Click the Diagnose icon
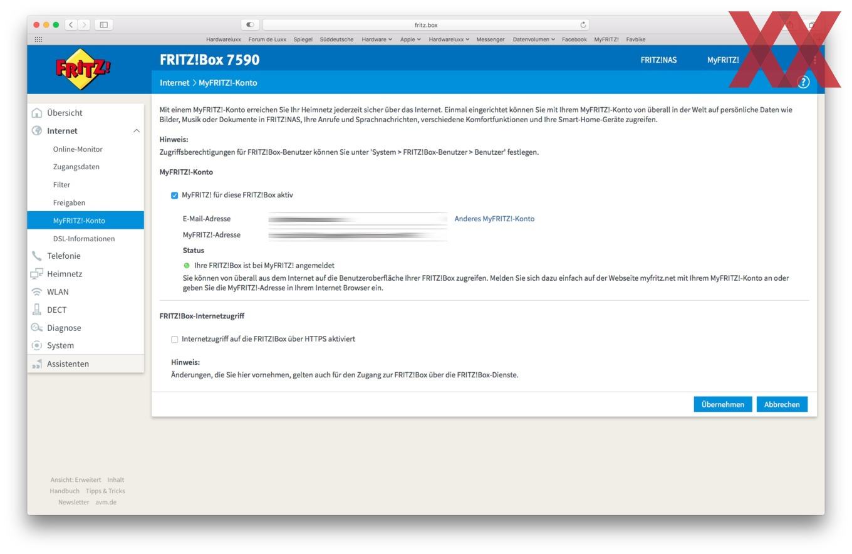Screen dimensions: 852x554 37,328
